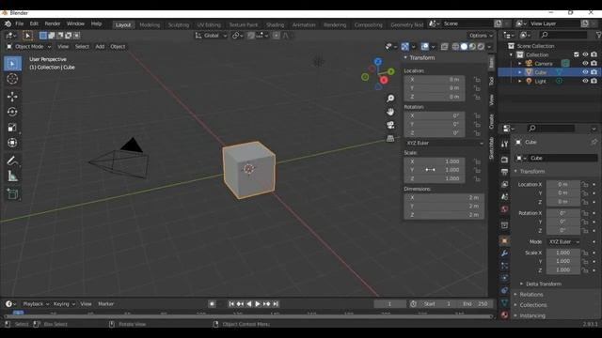Hide the Light in the outliner

[x=585, y=81]
